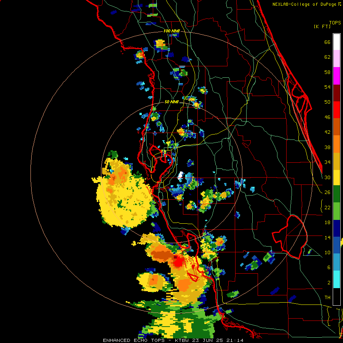Click the sky blue legend swatch

tap(337, 262)
